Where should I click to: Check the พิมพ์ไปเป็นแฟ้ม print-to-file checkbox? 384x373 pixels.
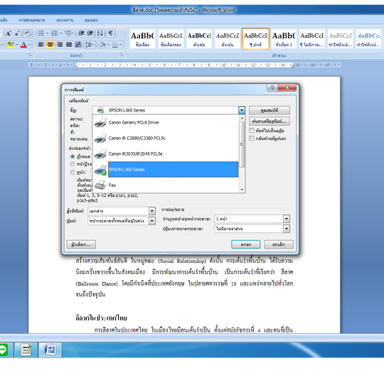(x=252, y=131)
